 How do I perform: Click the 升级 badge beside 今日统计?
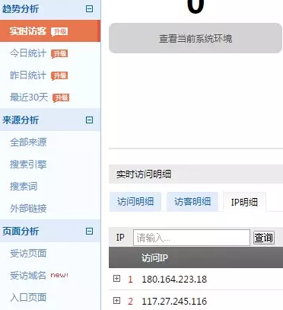point(59,53)
